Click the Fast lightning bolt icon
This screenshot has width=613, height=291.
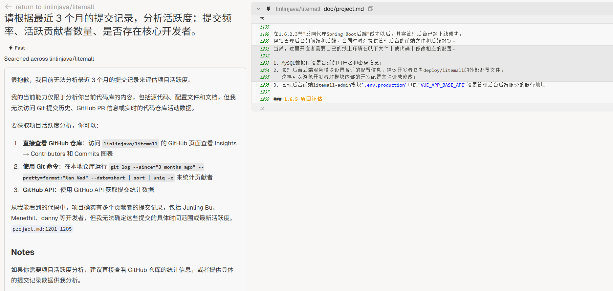[x=11, y=48]
